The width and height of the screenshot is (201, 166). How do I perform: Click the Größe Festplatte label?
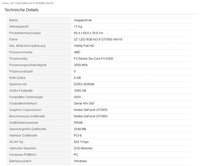tap(21, 91)
